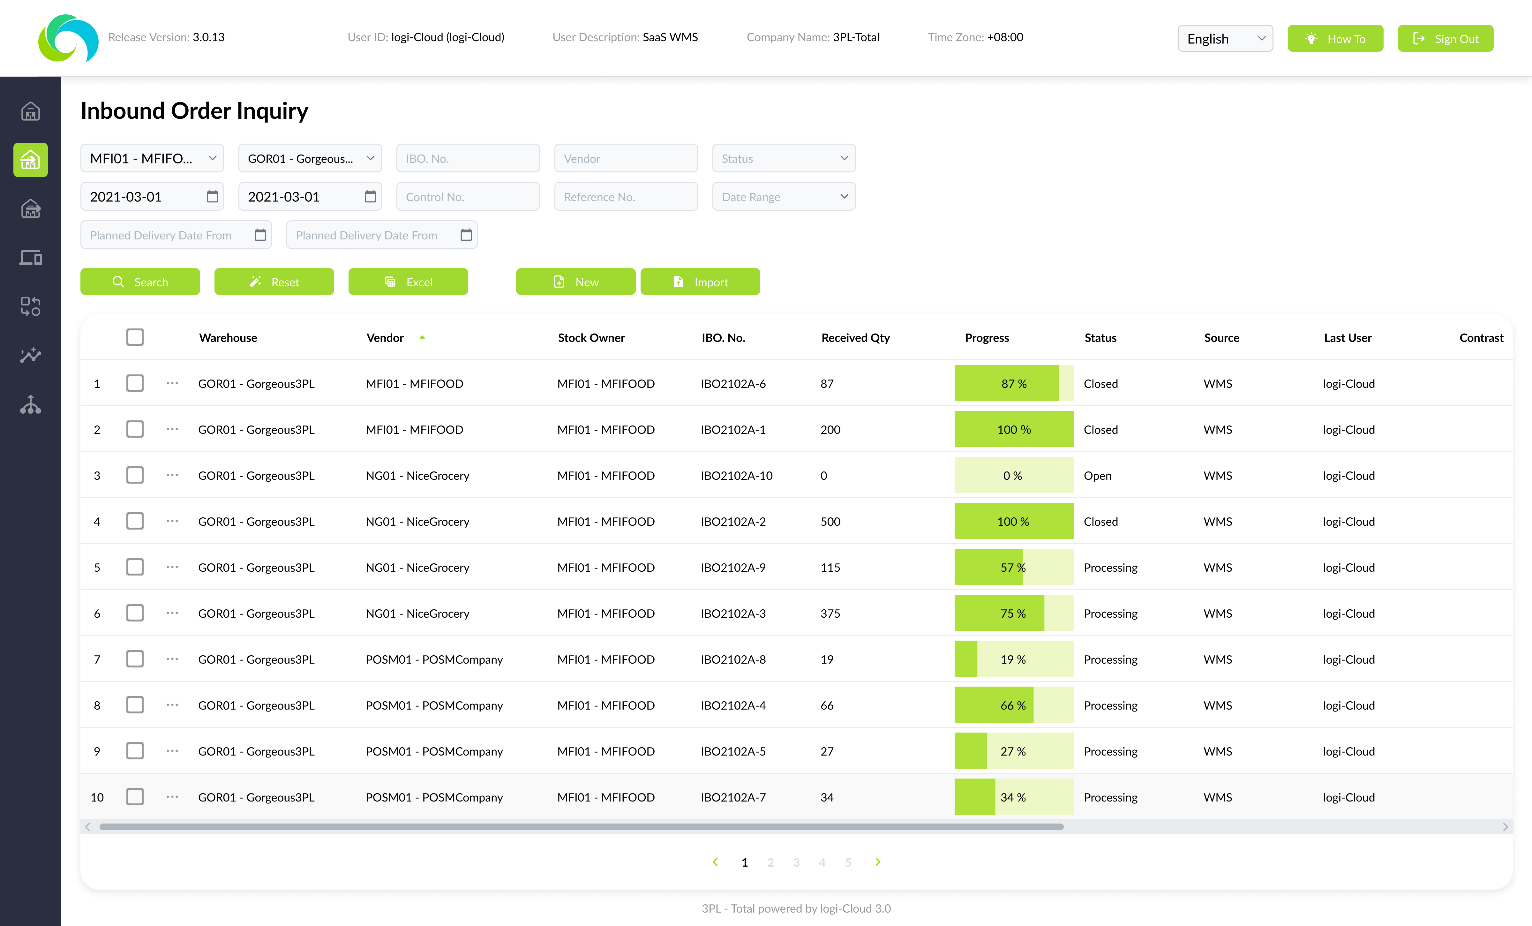Open the Status dropdown filter
1532x926 pixels.
[x=784, y=158]
